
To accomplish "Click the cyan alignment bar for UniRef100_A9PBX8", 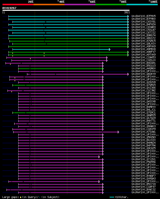I will [x=61, y=49].
